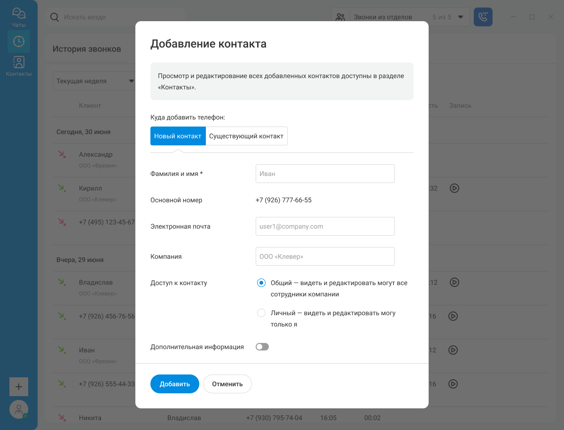Focus the surname and name field
564x430 pixels.
click(x=325, y=174)
